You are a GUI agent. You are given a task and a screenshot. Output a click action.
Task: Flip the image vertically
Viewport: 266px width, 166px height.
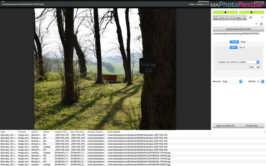244,18
